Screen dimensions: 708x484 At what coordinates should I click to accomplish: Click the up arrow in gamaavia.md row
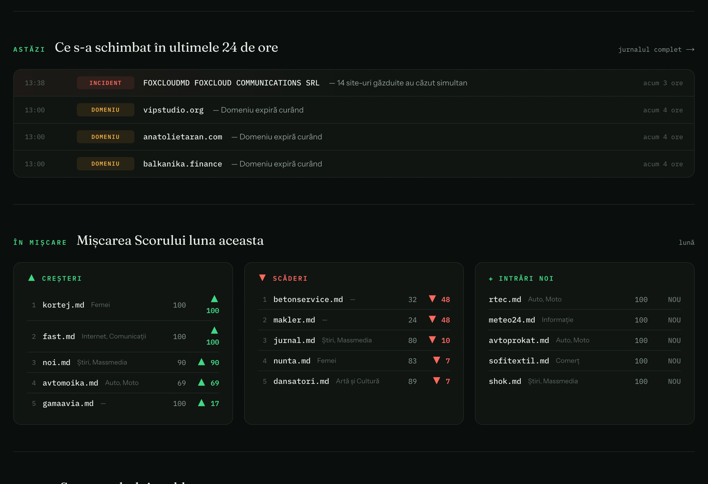[201, 403]
